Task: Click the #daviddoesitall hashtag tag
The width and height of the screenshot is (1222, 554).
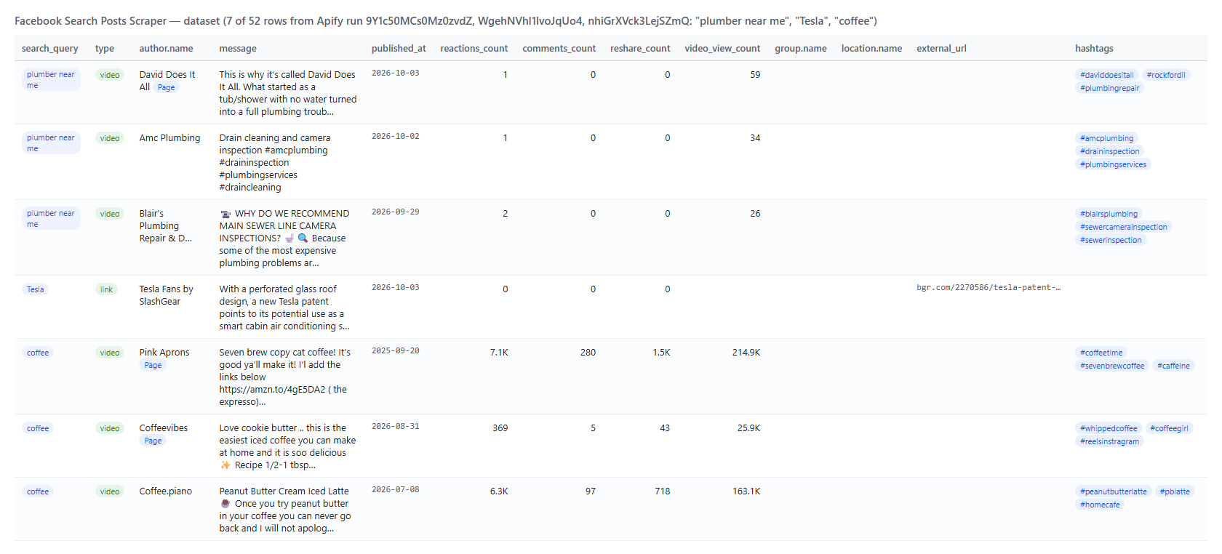Action: pyautogui.click(x=1107, y=75)
